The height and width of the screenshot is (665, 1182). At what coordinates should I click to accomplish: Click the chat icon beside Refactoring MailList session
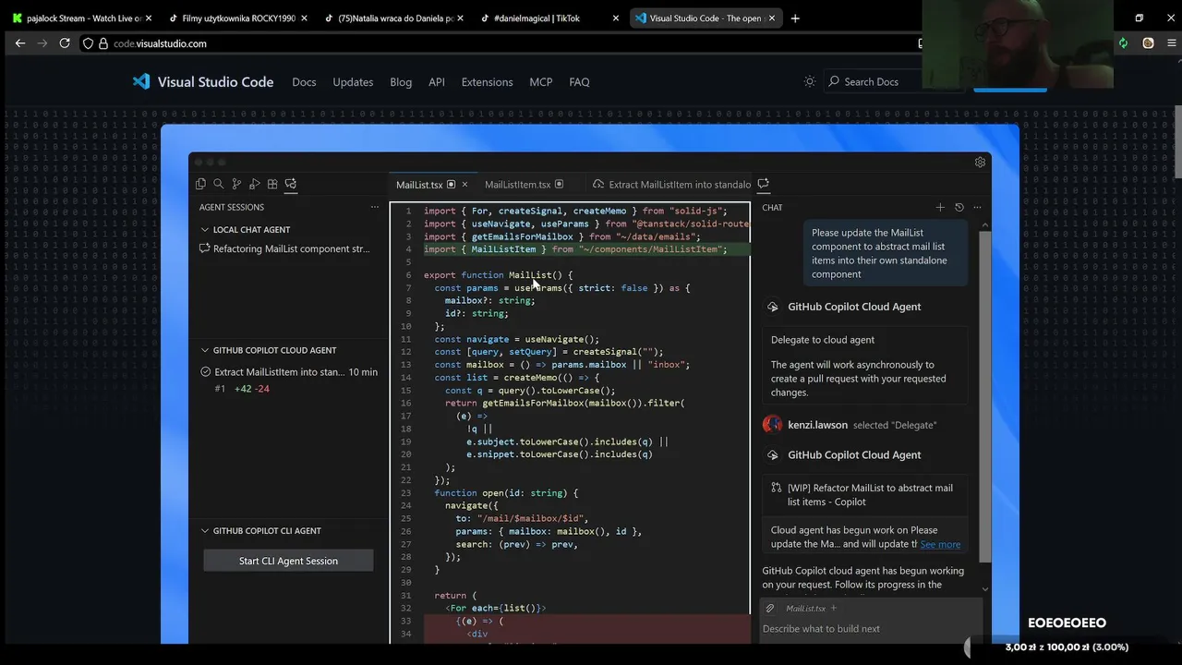[204, 248]
